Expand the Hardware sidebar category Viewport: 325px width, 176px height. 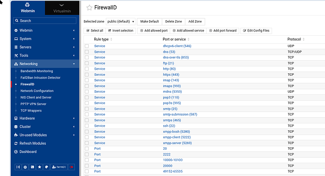[74, 118]
